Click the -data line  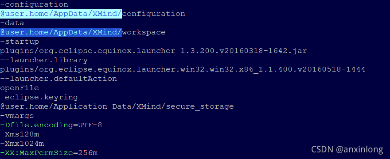pyautogui.click(x=12, y=23)
